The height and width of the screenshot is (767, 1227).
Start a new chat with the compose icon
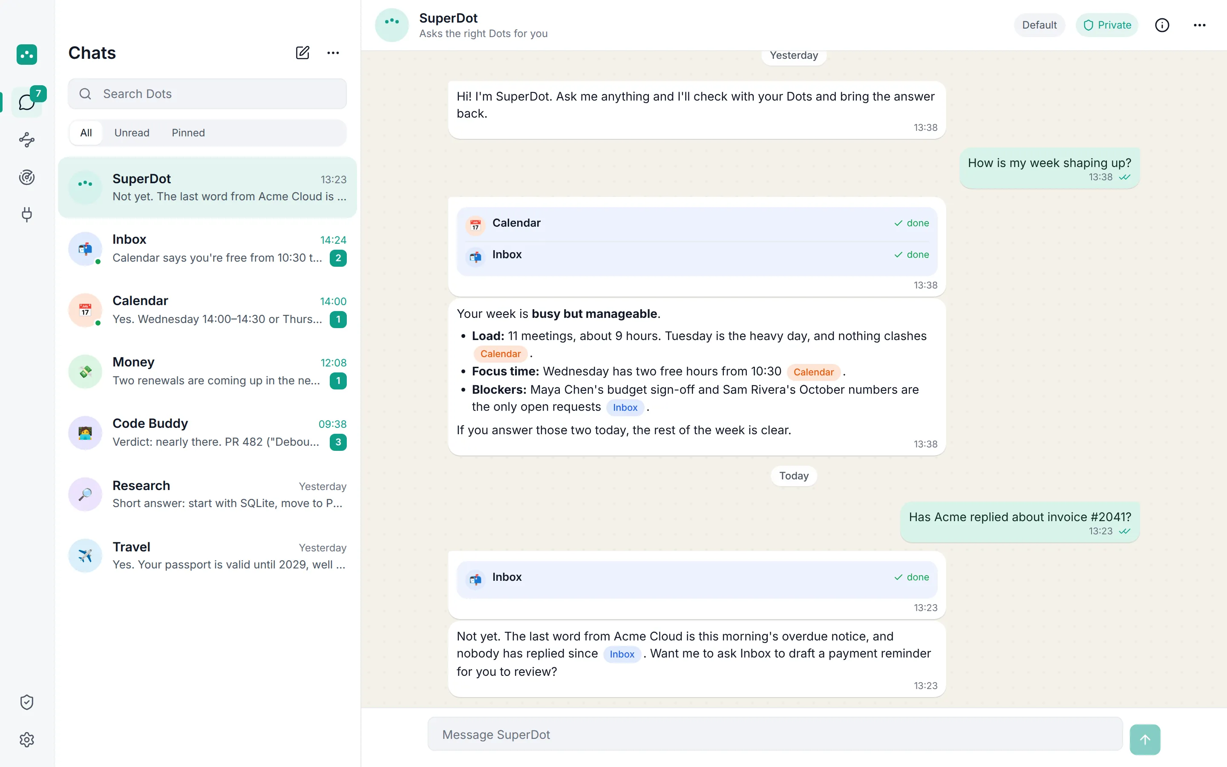coord(302,53)
